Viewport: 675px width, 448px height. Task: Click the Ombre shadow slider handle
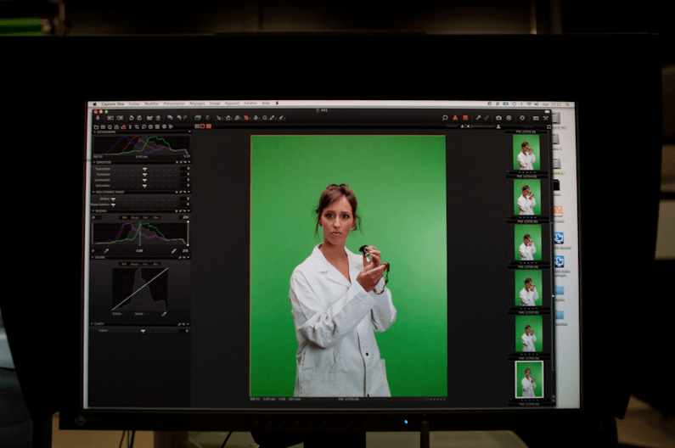pos(113,199)
